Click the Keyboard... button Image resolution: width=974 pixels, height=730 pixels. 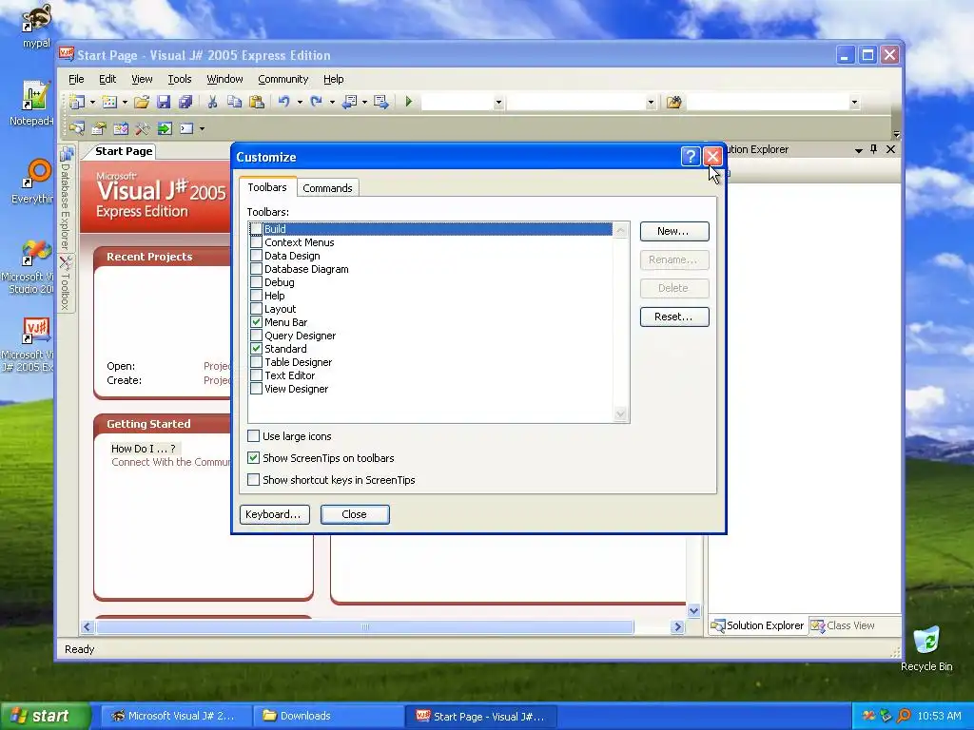(274, 514)
